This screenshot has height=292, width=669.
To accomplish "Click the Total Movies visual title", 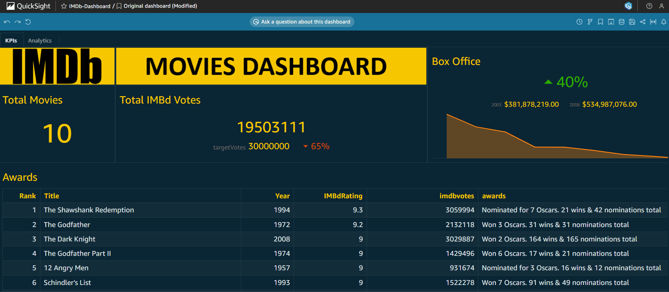I will click(x=33, y=100).
